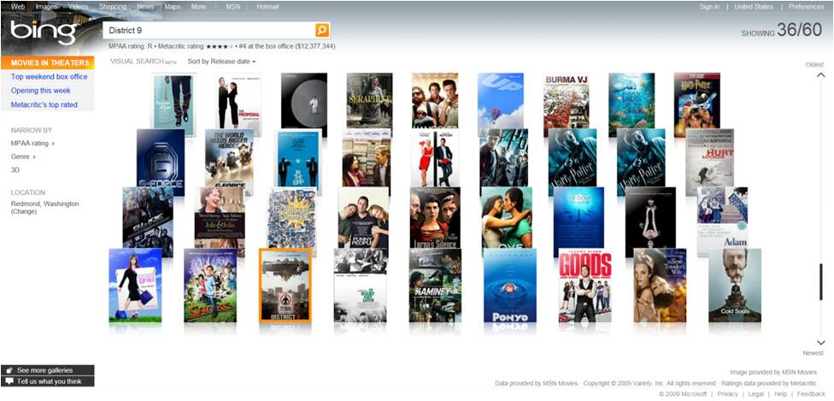
Task: Select the Up movie poster
Action: (500, 101)
